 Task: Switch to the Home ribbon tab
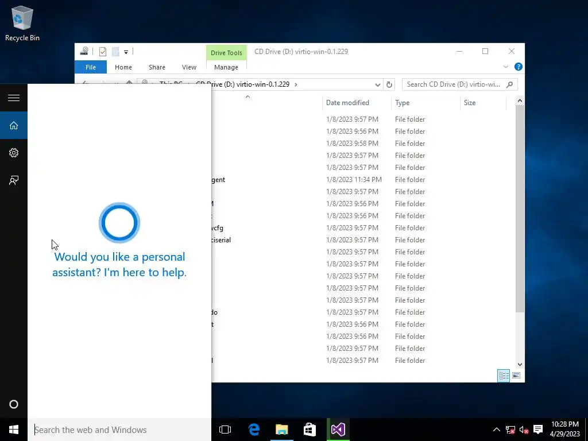(x=123, y=67)
